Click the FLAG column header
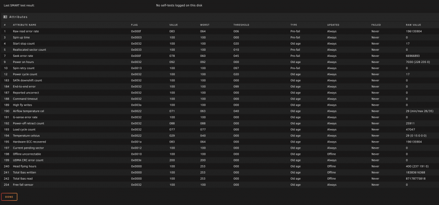 (134, 25)
